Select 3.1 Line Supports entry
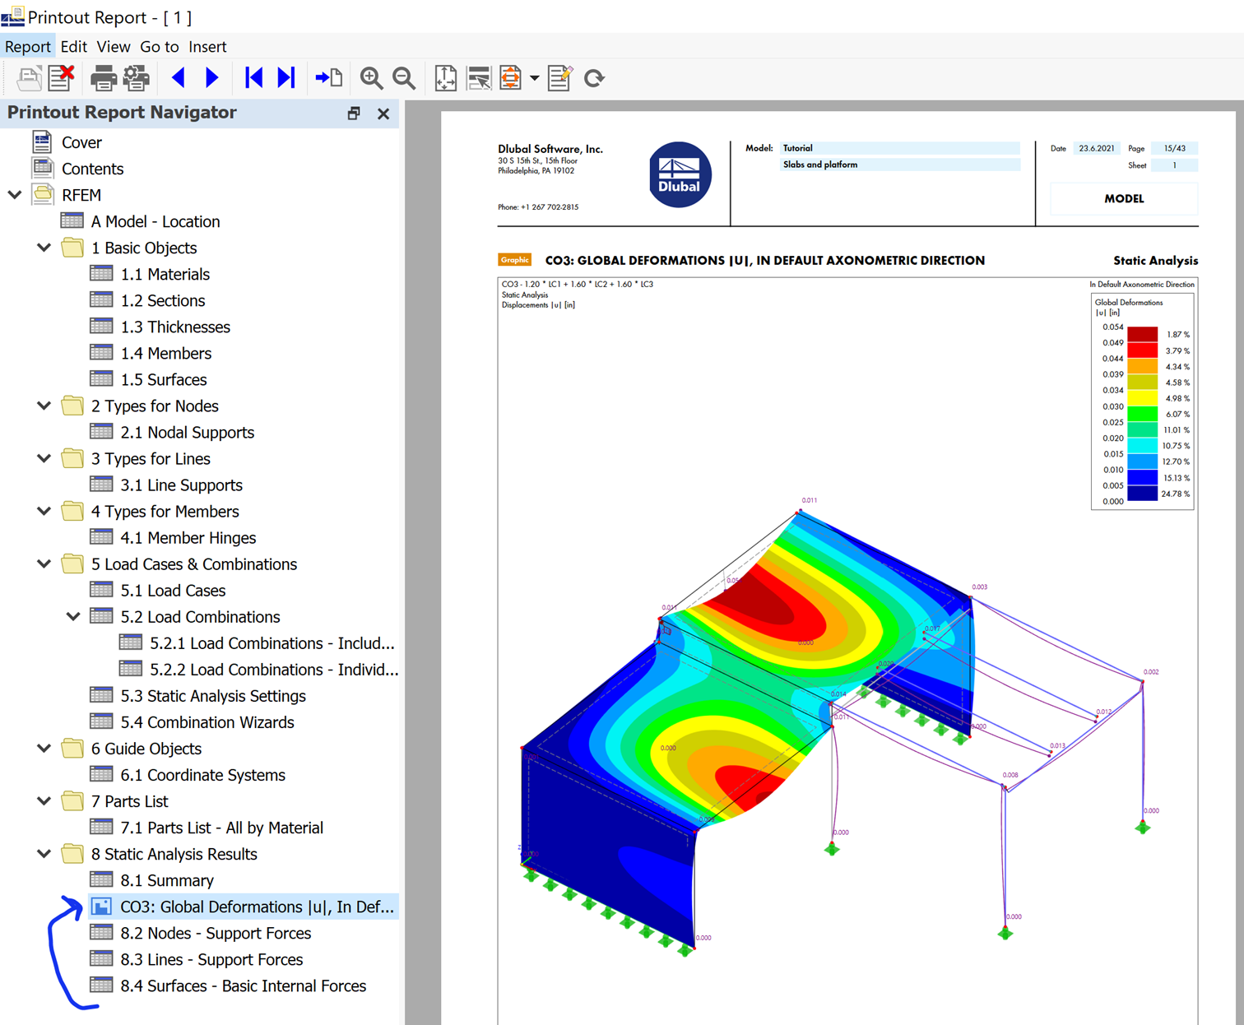1244x1025 pixels. click(181, 485)
